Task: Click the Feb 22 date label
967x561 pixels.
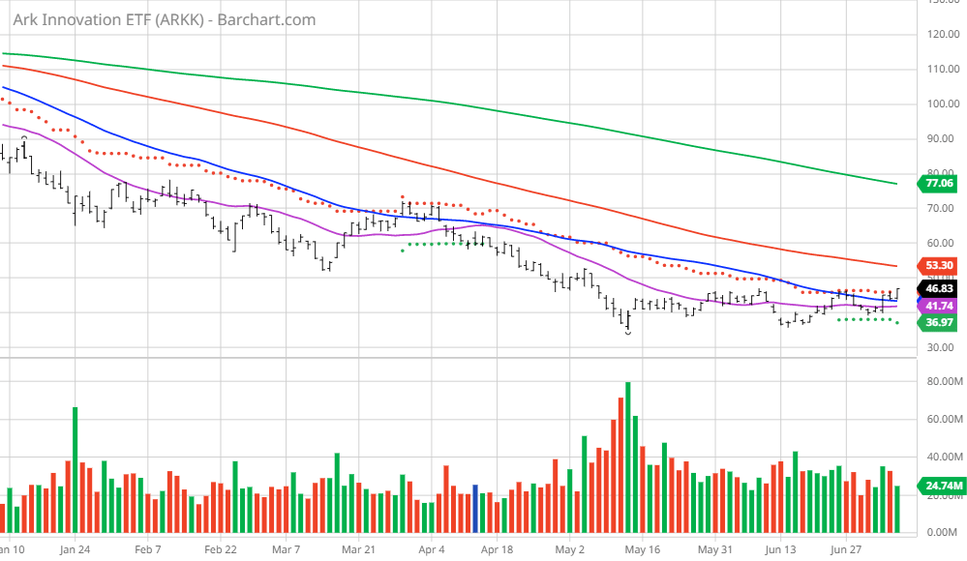Action: (221, 549)
